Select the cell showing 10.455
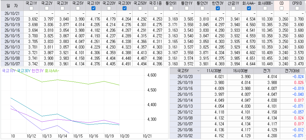 [267, 58]
